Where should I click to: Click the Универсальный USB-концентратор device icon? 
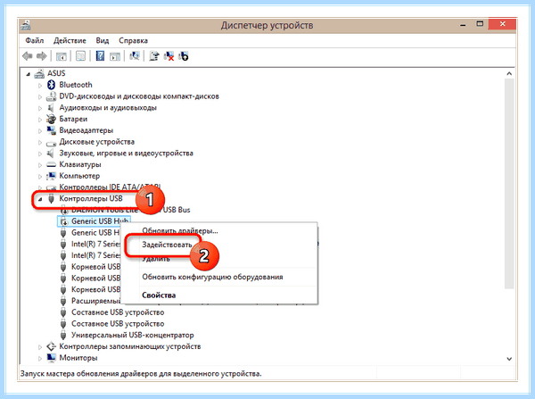tap(63, 335)
